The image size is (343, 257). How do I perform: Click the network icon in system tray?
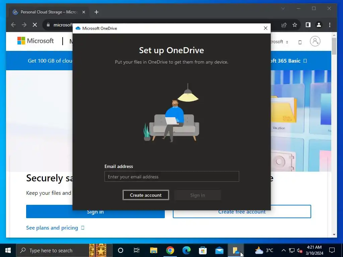pos(292,250)
